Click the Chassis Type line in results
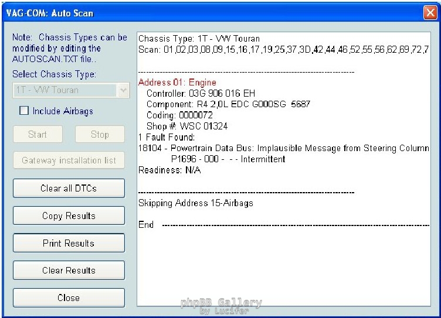441x318 pixels. click(199, 39)
